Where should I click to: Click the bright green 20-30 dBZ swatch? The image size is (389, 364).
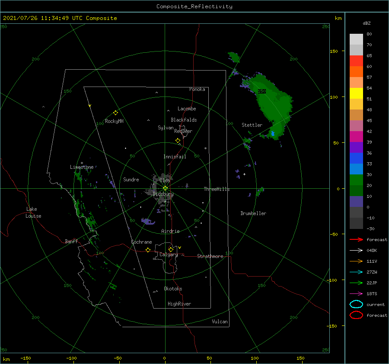(x=356, y=180)
